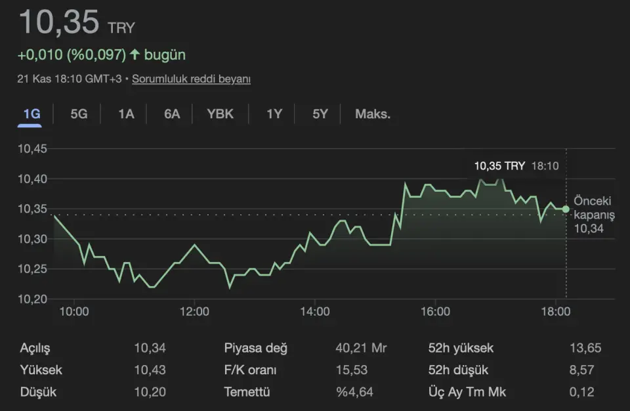630x411 pixels.
Task: Open the Sorumluluk reddi beyanı link
Action: click(x=191, y=79)
